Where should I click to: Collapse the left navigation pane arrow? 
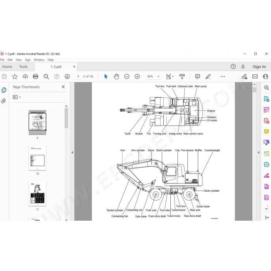pyautogui.click(x=72, y=153)
